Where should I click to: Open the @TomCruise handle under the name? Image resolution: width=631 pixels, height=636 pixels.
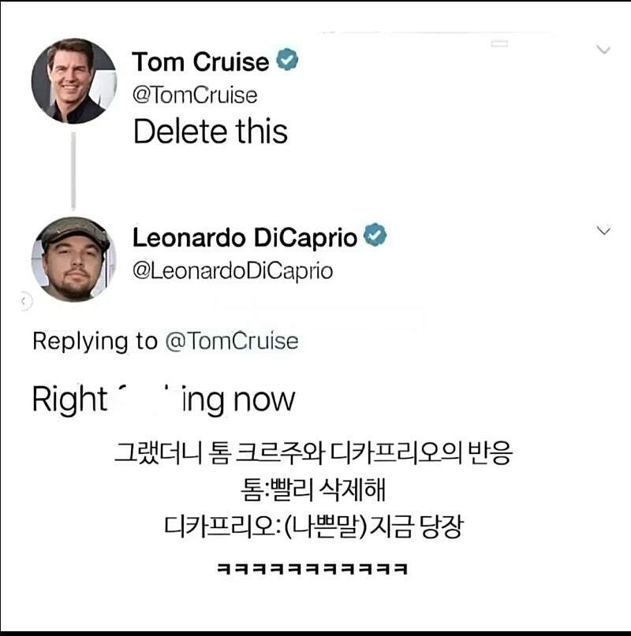point(195,95)
